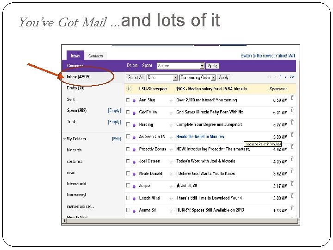Screen dimensions: 333x250
Task: Open the LSU-Shreveport sponsored message
Action: [x=211, y=89]
